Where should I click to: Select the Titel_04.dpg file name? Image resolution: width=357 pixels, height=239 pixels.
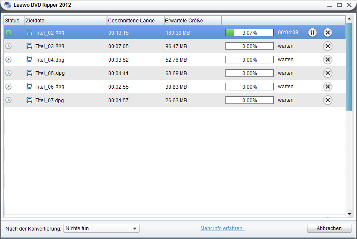pos(50,60)
